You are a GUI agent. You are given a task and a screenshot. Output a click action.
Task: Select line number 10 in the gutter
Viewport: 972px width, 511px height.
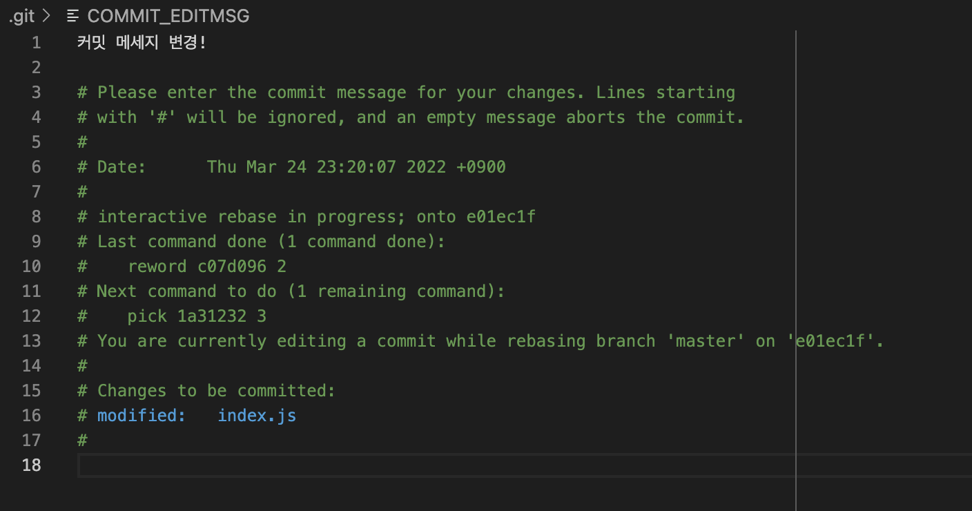[x=31, y=267]
